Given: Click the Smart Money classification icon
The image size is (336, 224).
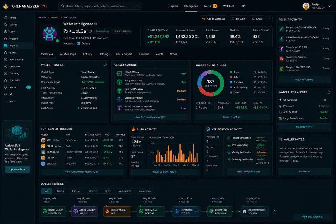Looking at the screenshot, I should tap(119, 74).
